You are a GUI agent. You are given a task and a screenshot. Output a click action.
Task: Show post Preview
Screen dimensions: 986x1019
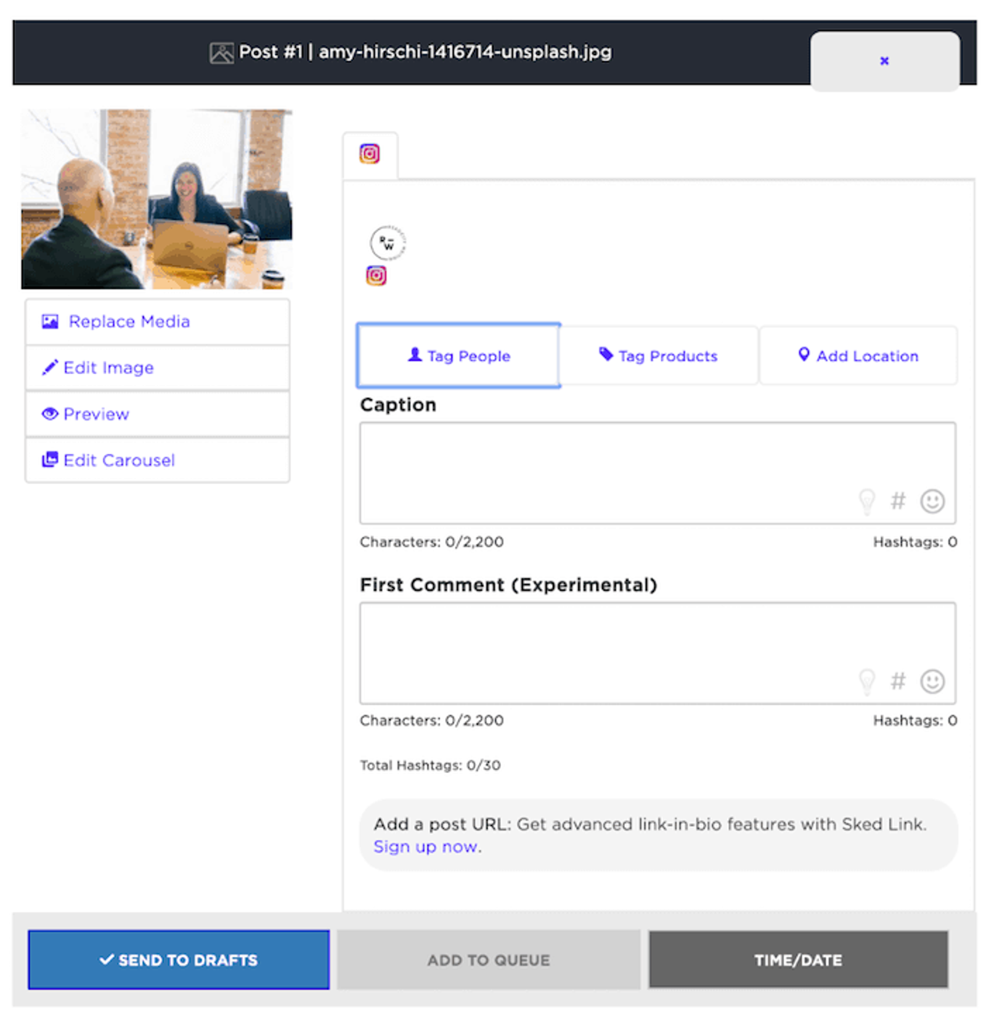pos(157,414)
